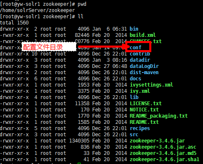Select the recipes directory name
The height and width of the screenshot is (164, 203).
[x=140, y=128]
